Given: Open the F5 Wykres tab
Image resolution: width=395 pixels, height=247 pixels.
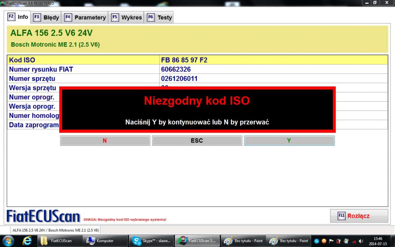Looking at the screenshot, I should click(x=126, y=17).
